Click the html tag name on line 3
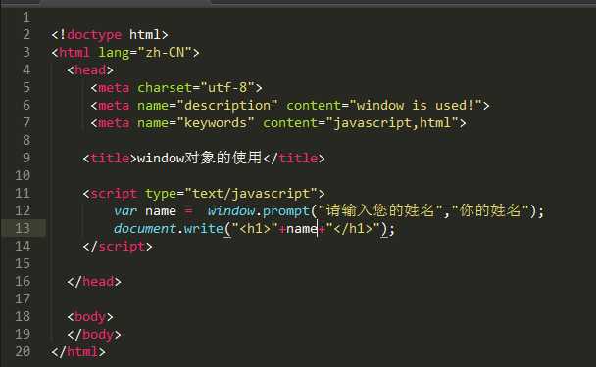596x367 pixels. (74, 53)
